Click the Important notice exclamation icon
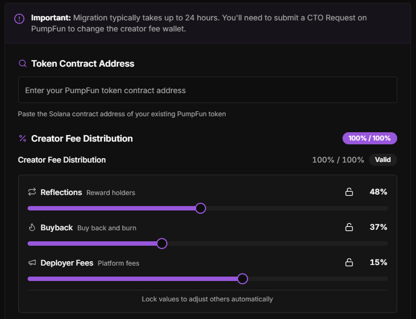416x319 pixels. [x=19, y=19]
